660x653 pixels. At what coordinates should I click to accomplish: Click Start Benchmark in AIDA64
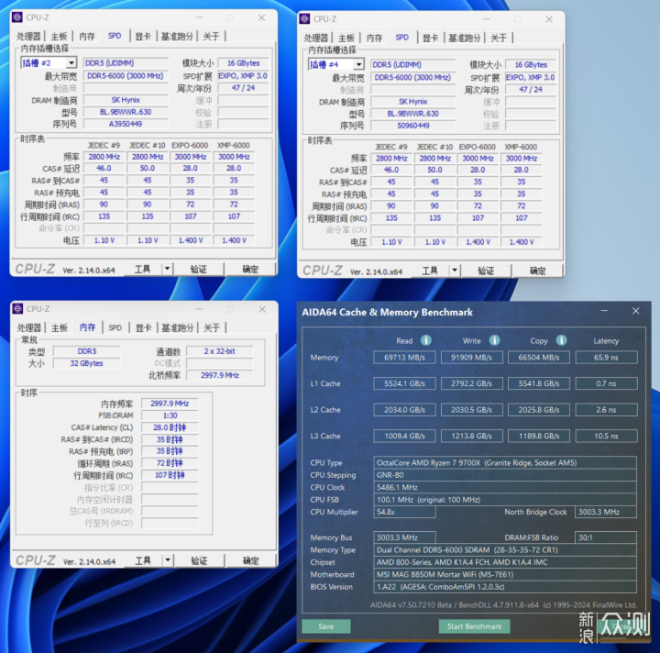(475, 626)
